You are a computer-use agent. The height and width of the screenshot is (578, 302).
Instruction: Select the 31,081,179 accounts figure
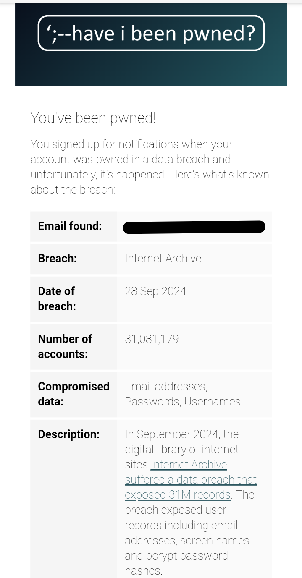click(152, 339)
